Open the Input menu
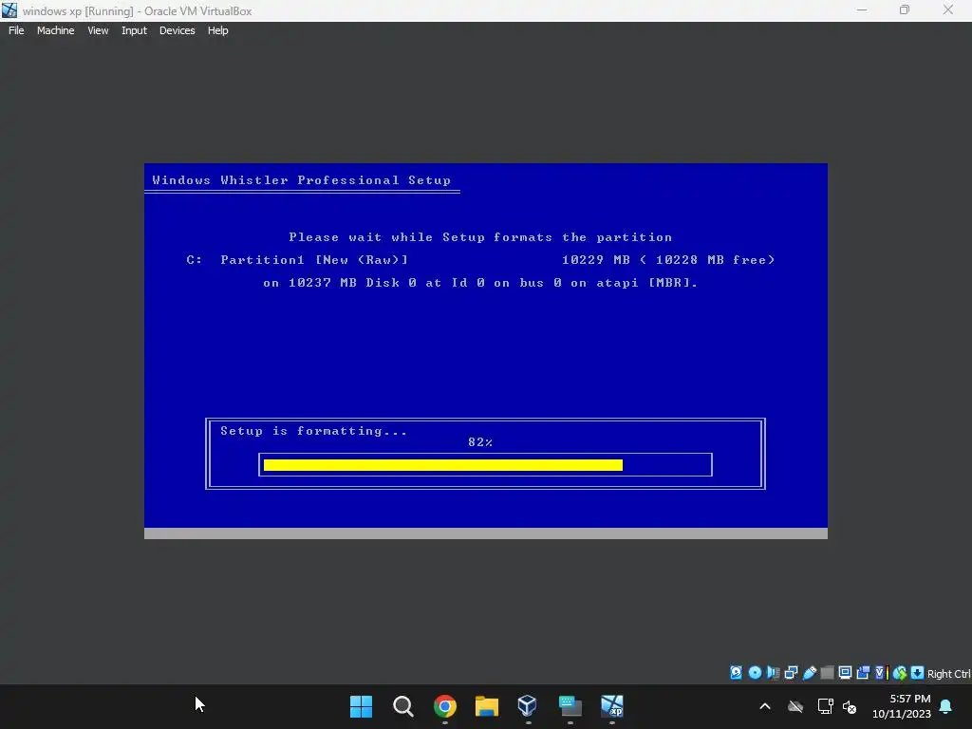 click(x=134, y=30)
